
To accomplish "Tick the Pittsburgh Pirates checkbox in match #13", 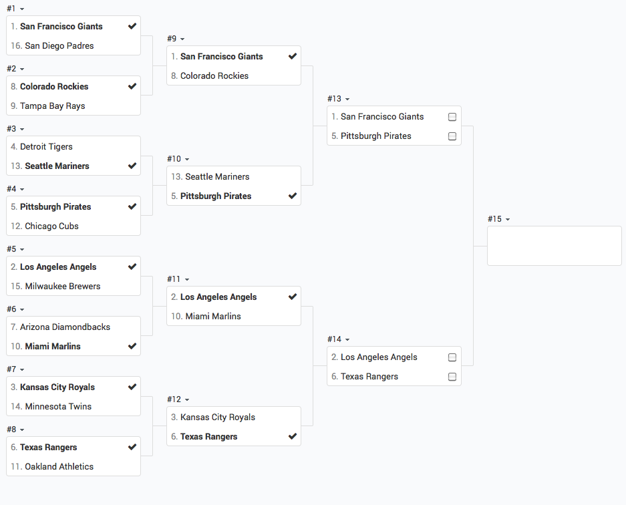I will [452, 136].
